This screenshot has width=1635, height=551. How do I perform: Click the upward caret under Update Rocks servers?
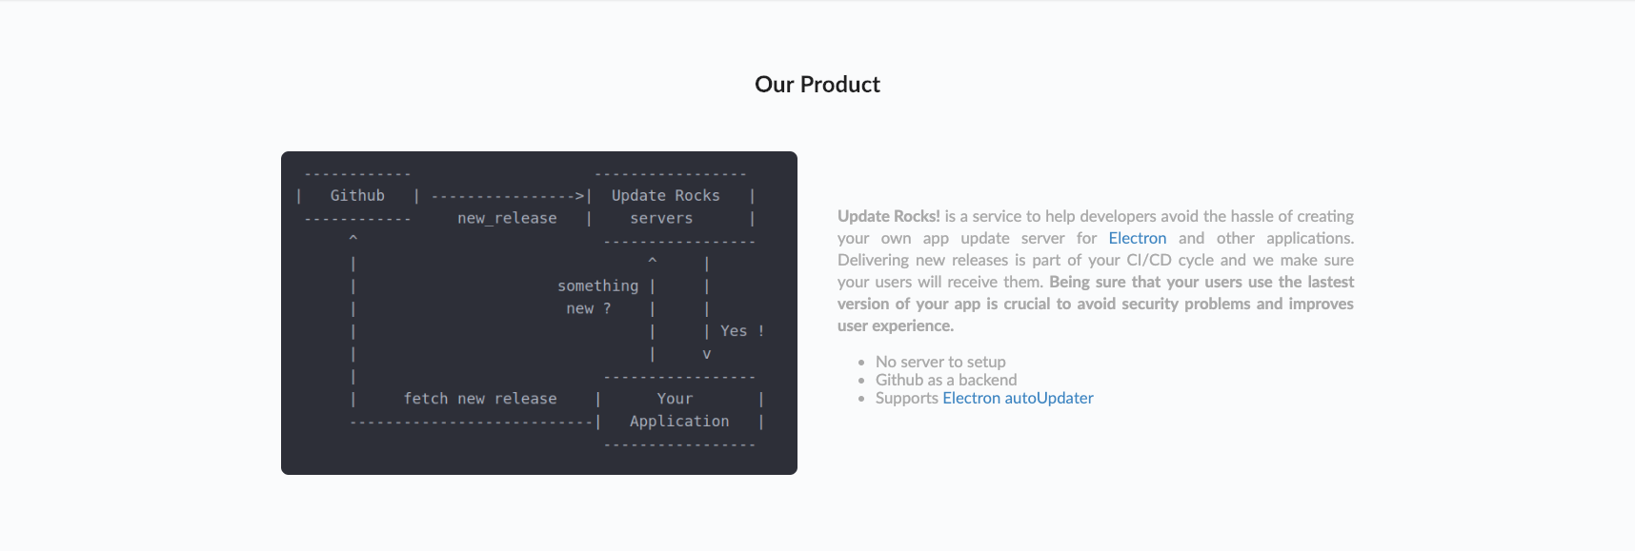tap(653, 261)
